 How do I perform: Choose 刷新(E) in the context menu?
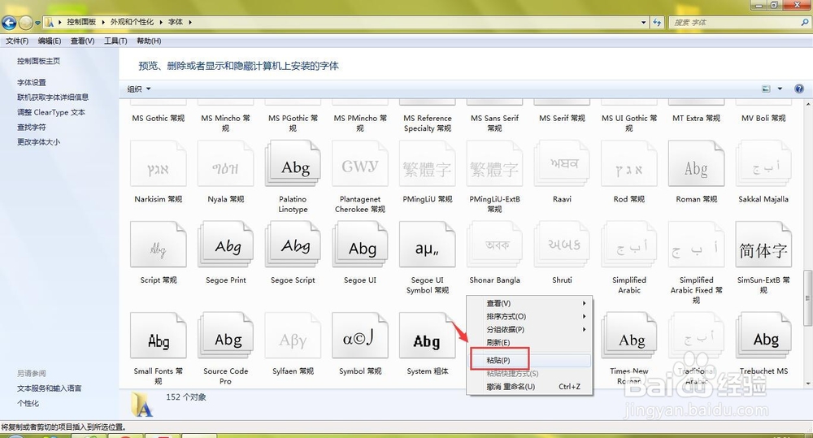[529, 343]
